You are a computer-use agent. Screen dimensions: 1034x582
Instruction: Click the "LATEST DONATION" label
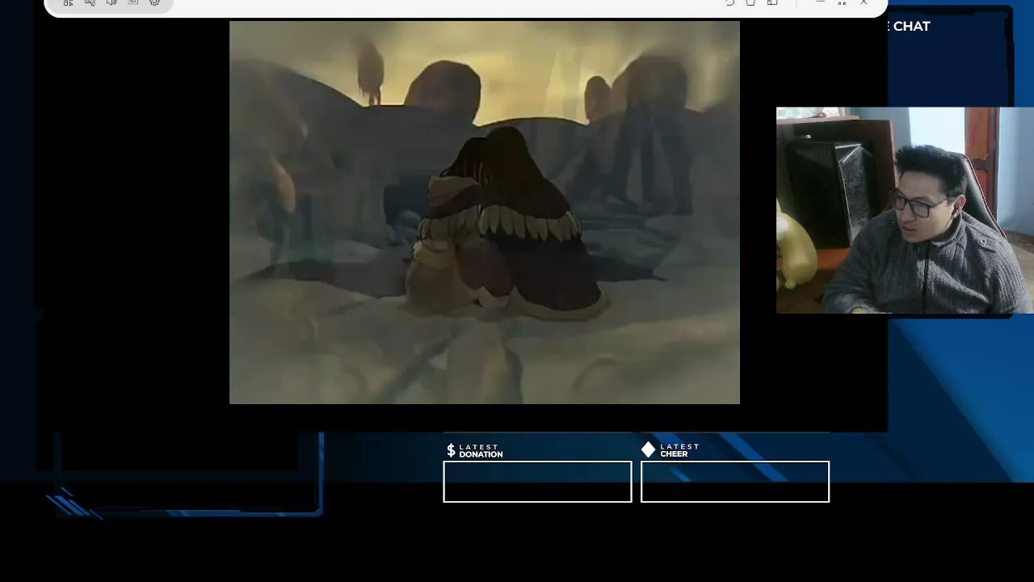point(481,451)
